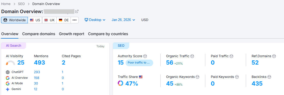
Task: Open the Ref.Domains value 52
Action: coord(255,63)
